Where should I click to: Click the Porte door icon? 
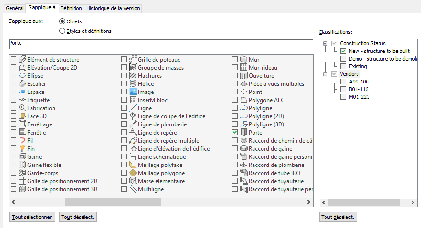(243, 132)
